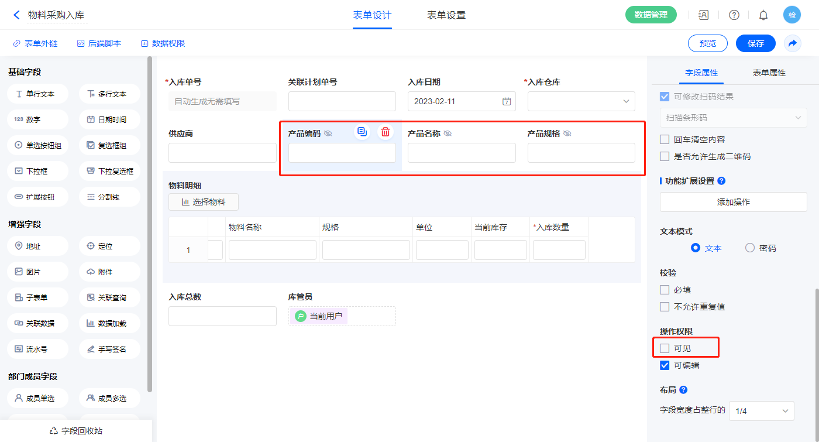Image resolution: width=819 pixels, height=442 pixels.
Task: Select the 密码 radio button
Action: point(750,248)
